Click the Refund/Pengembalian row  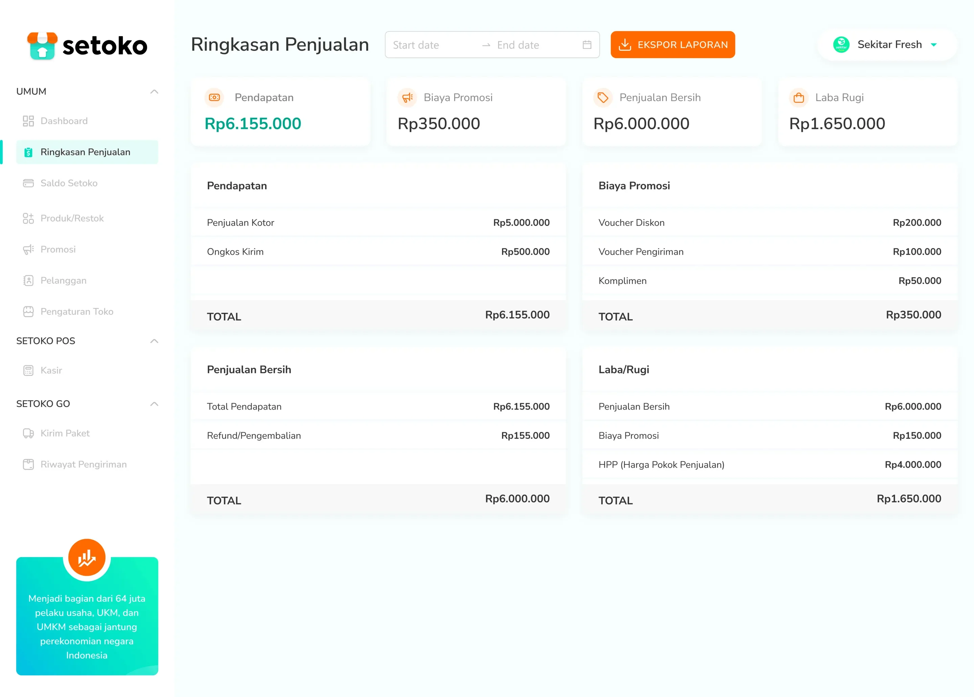point(378,436)
